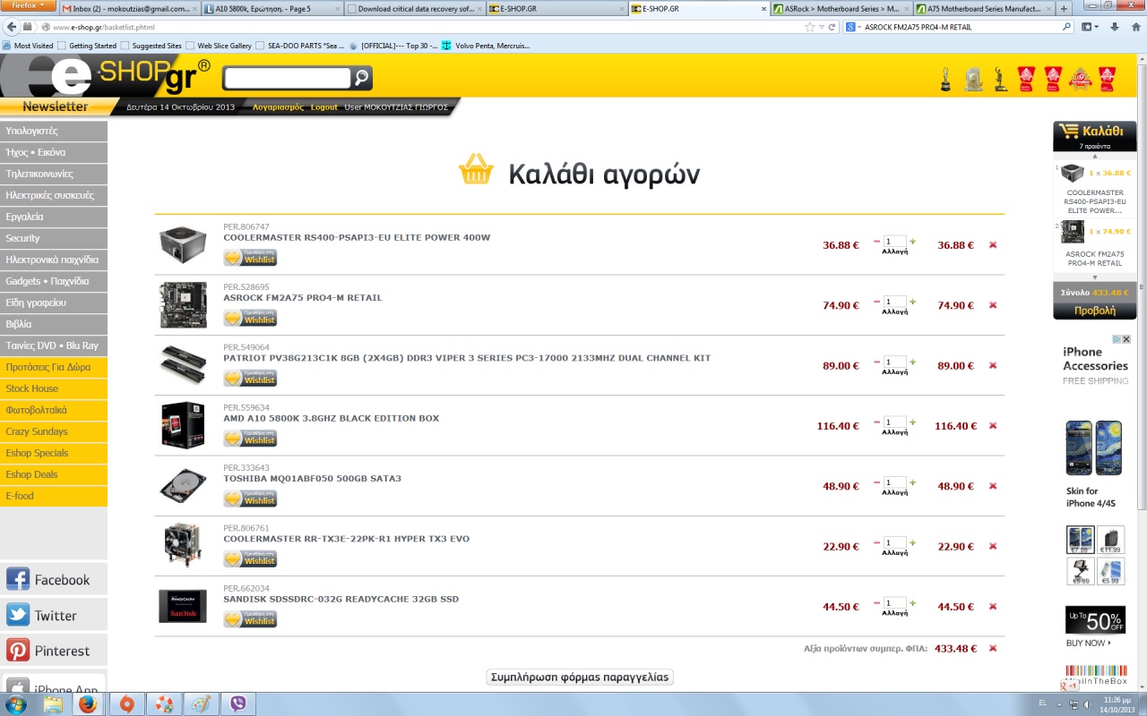The image size is (1147, 716).
Task: Open Twitter social link
Action: [54, 616]
